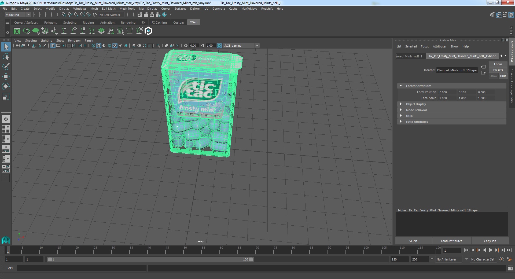Step back one key
This screenshot has width=515, height=279.
(x=479, y=250)
